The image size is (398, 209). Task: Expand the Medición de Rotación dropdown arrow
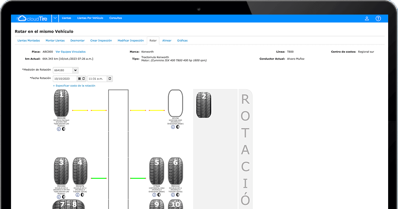tap(75, 70)
